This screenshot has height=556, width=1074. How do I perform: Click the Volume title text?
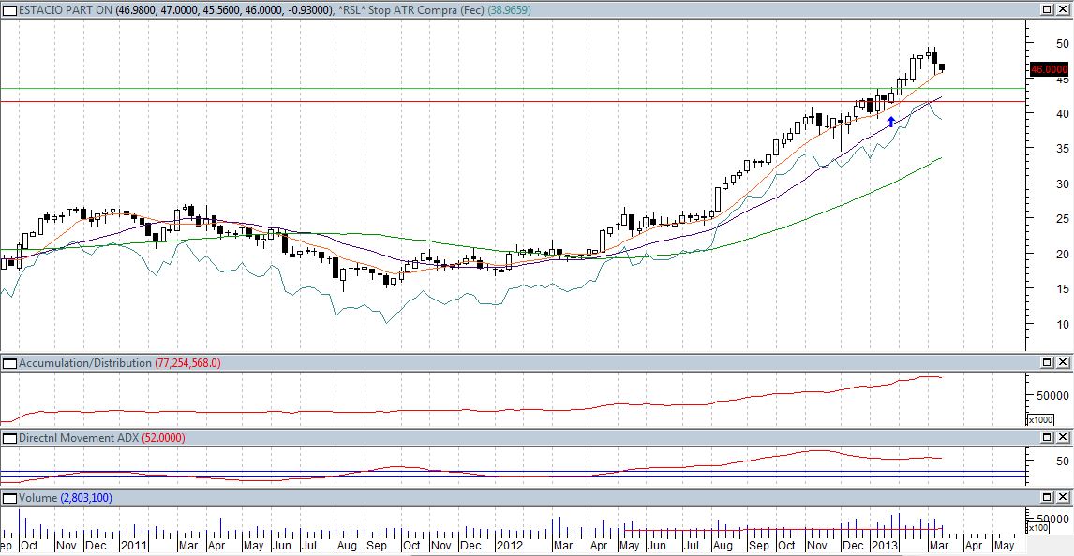[38, 498]
